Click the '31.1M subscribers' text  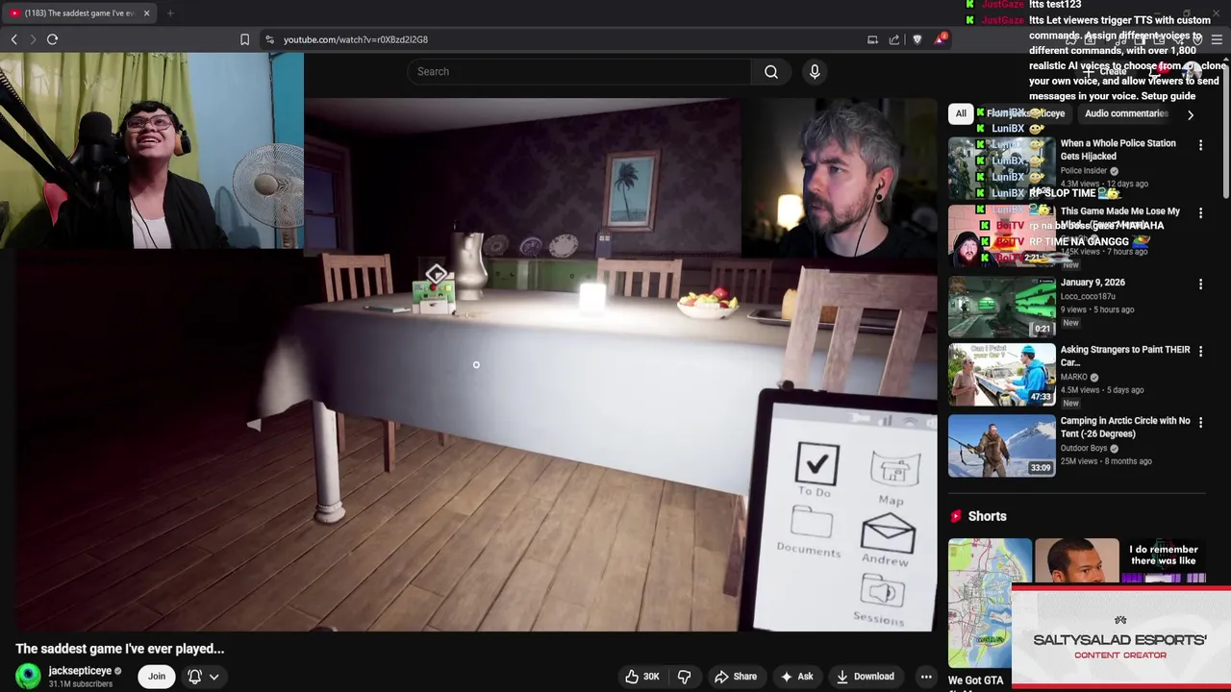point(81,684)
